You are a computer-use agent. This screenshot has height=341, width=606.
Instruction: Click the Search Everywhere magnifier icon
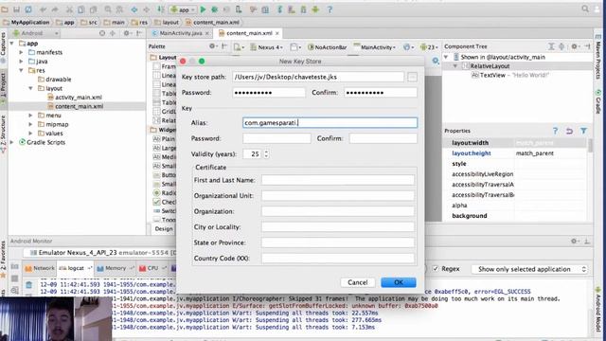pos(585,9)
